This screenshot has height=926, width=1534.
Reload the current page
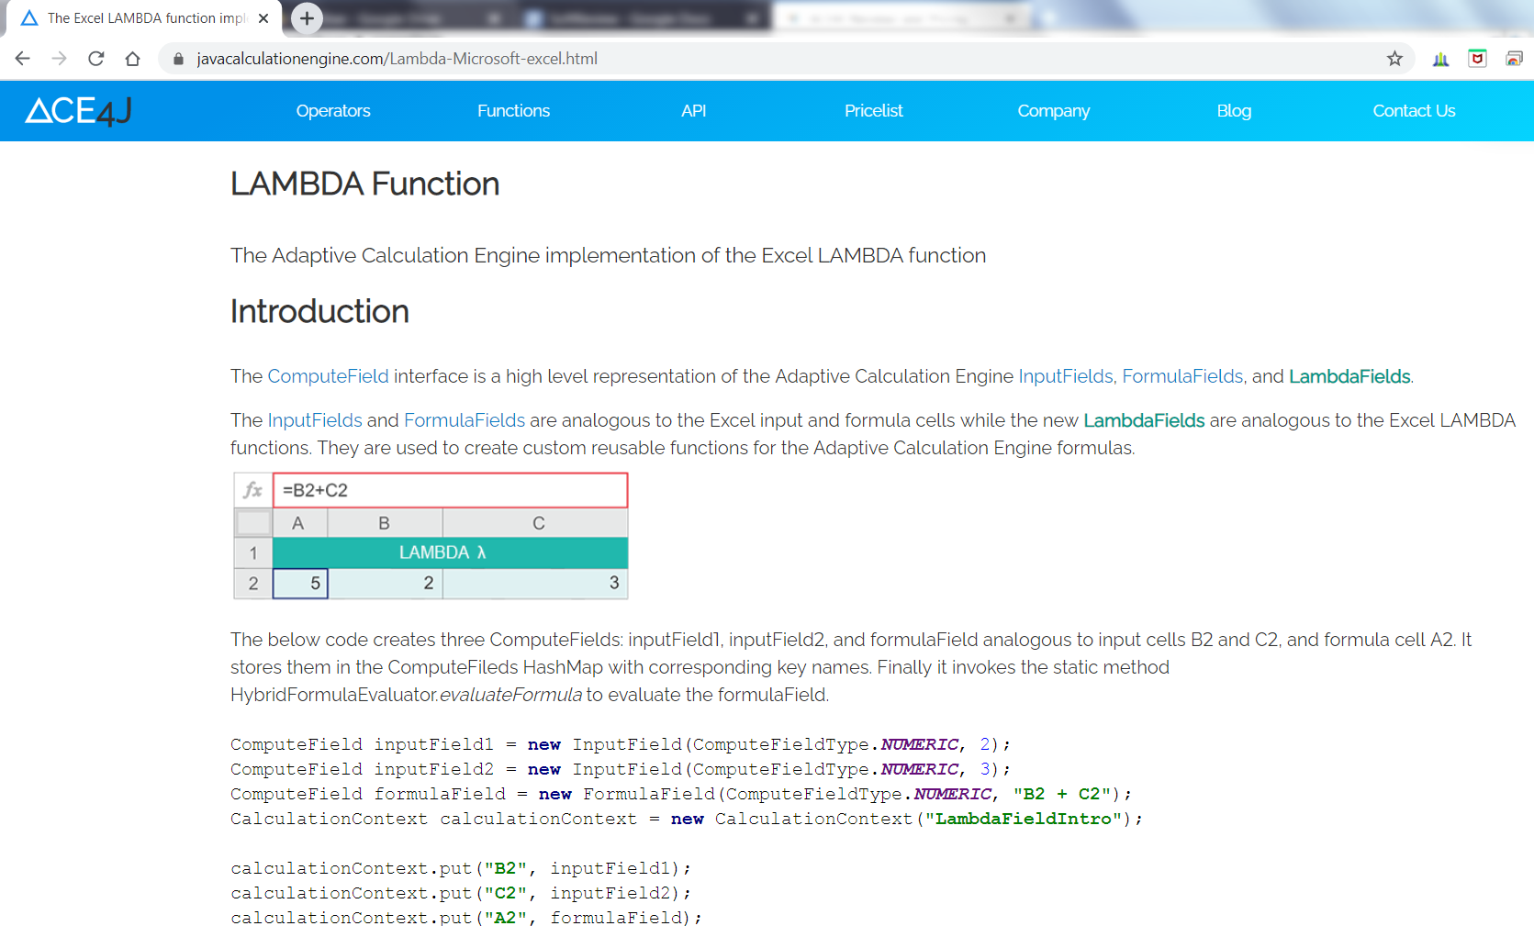pyautogui.click(x=96, y=59)
